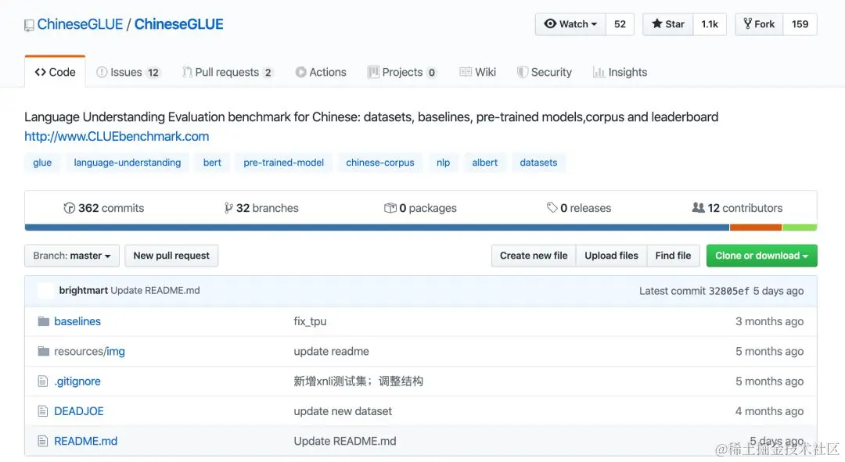Image resolution: width=845 pixels, height=462 pixels.
Task: Click the baselines folder icon
Action: pyautogui.click(x=44, y=321)
